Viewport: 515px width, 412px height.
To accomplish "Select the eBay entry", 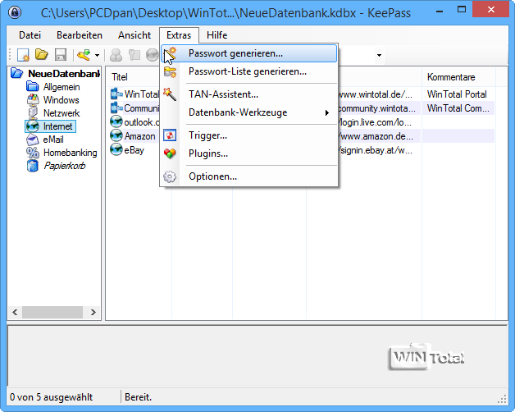I will 134,150.
